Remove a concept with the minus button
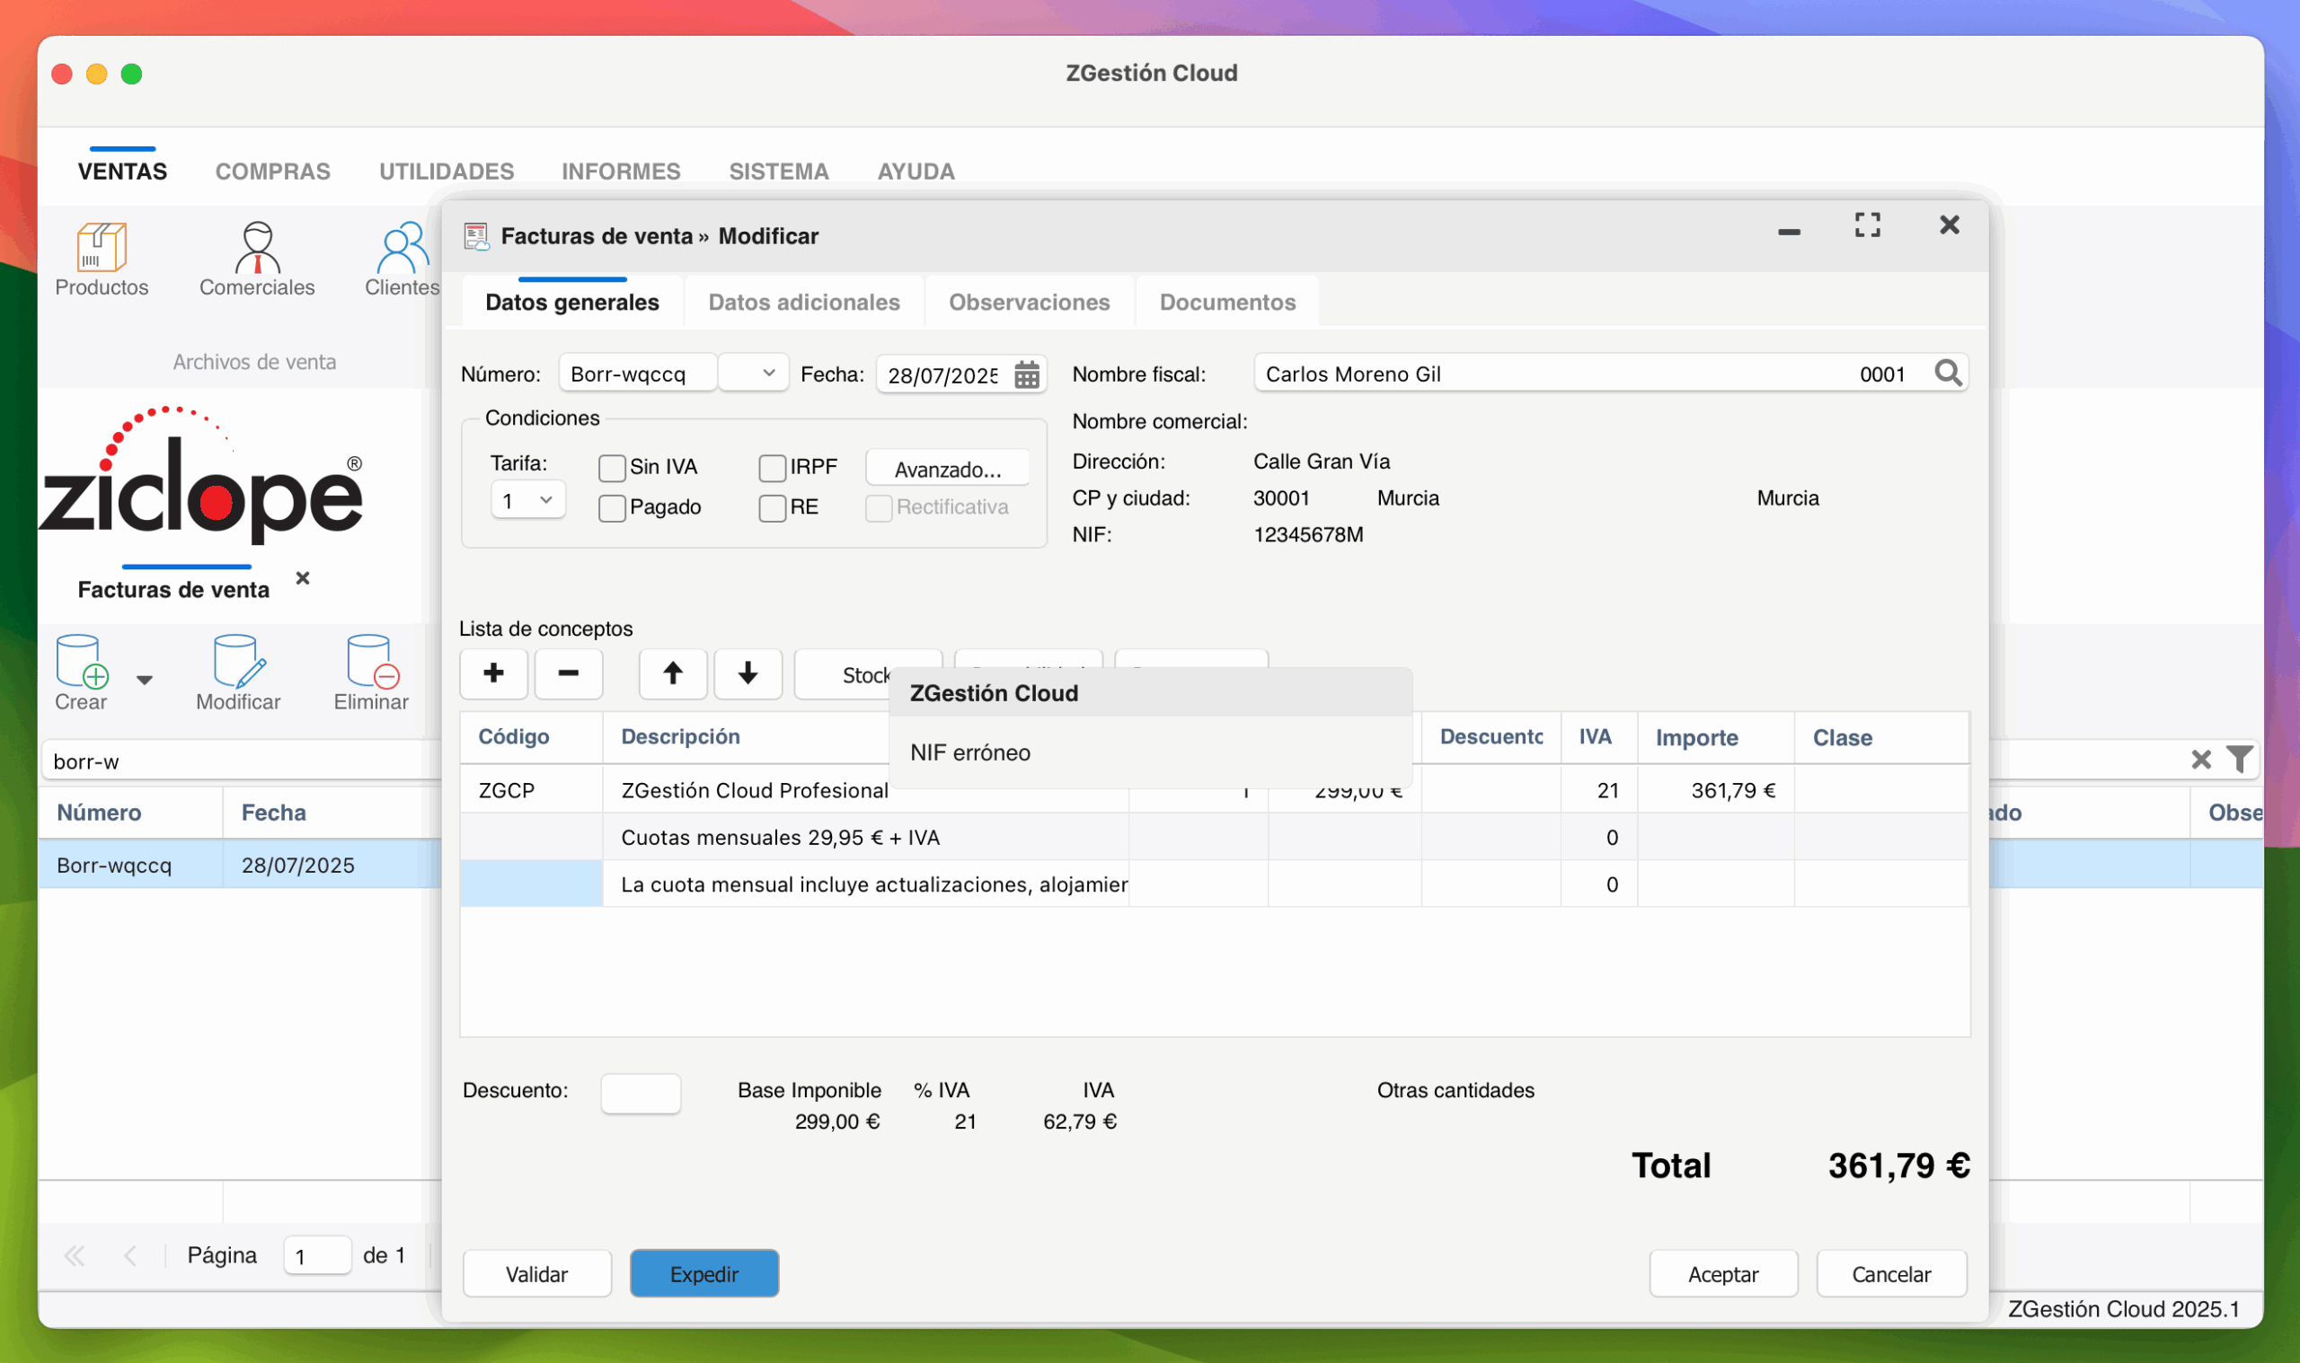 click(x=569, y=674)
